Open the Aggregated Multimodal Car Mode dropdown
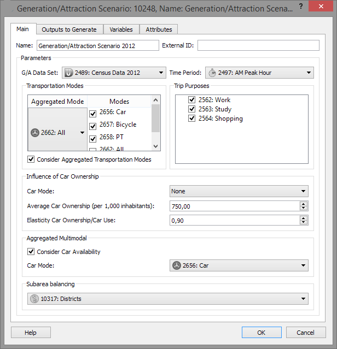Viewport: 337px width, 349px height. pos(239,265)
